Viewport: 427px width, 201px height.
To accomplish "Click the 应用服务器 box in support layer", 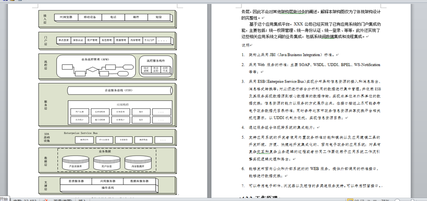I will click(108, 181).
